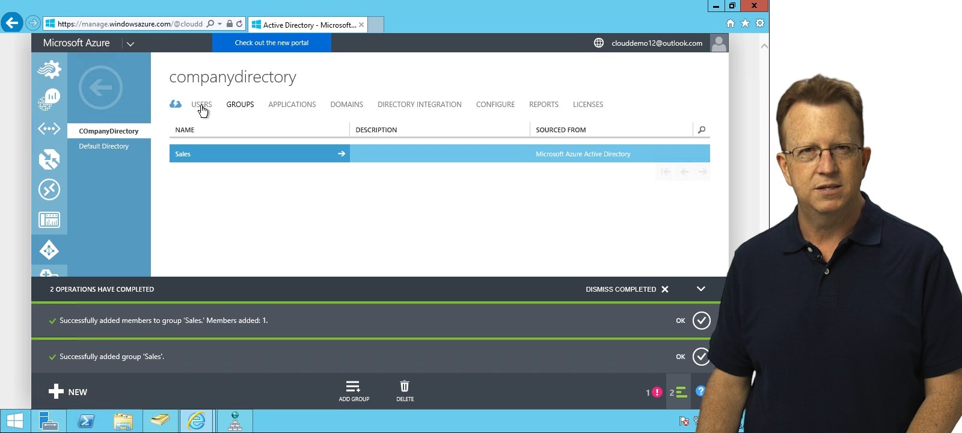
Task: Switch to the CONFIGURE tab
Action: [495, 105]
